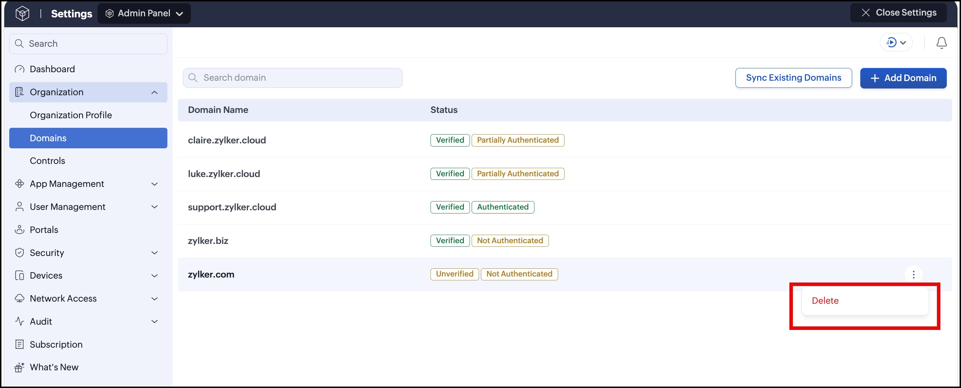The image size is (961, 388).
Task: Click the Admin Panel cube icon
Action: click(109, 14)
